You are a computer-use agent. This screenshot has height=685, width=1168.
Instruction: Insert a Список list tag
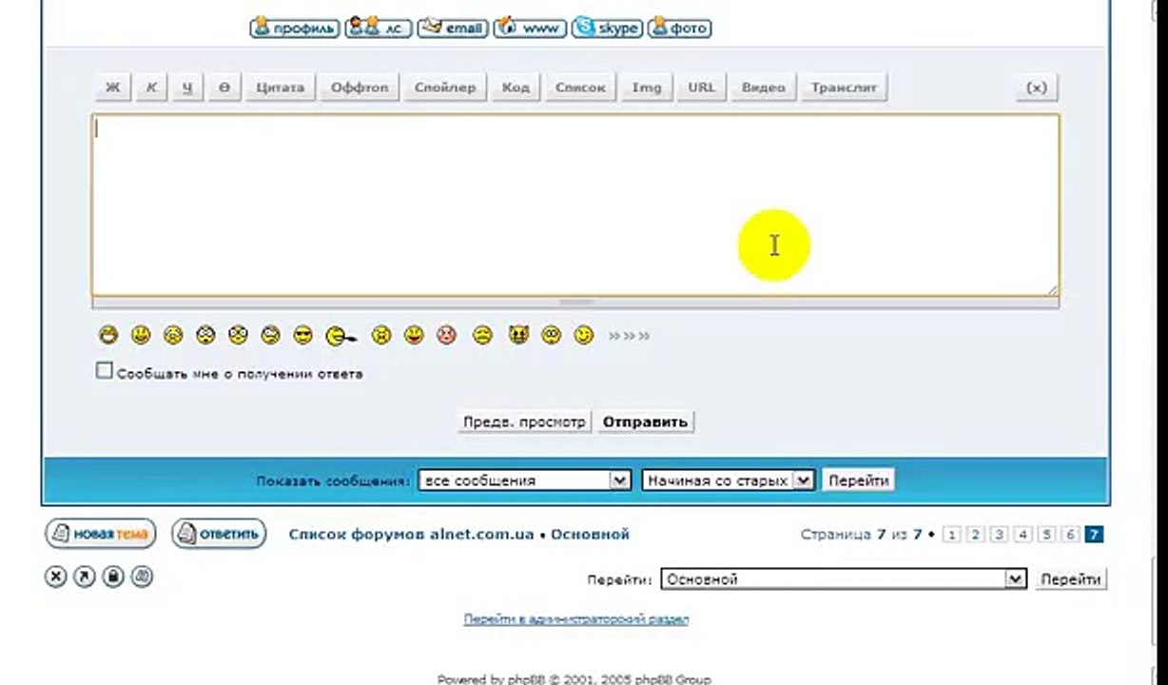580,88
